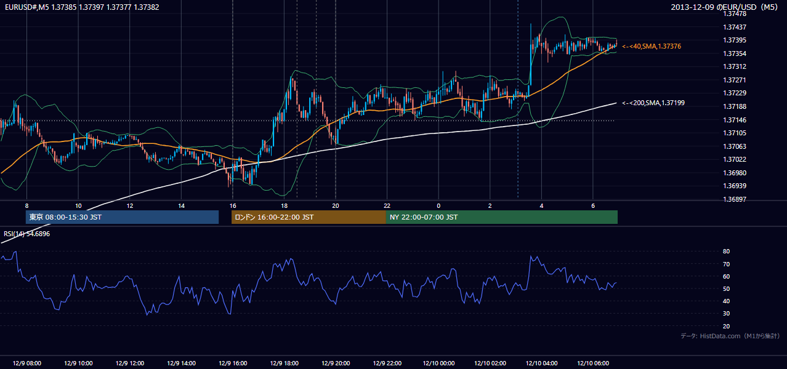Click price axis value 1.37188
Screen dimensions: 787x369
coord(735,106)
